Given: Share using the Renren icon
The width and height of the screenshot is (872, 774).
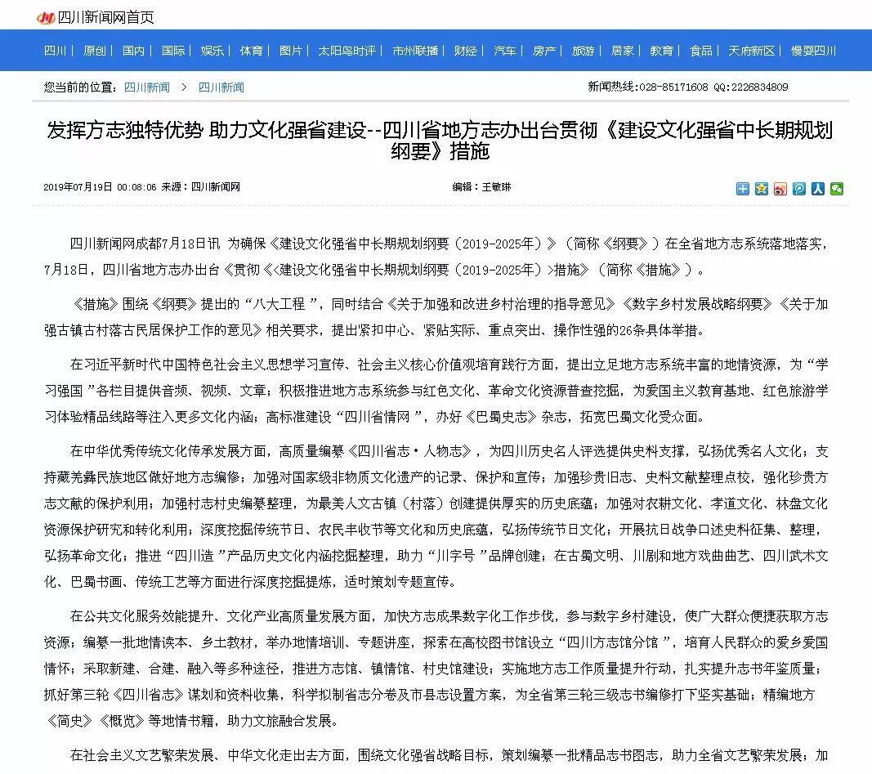Looking at the screenshot, I should click(818, 189).
